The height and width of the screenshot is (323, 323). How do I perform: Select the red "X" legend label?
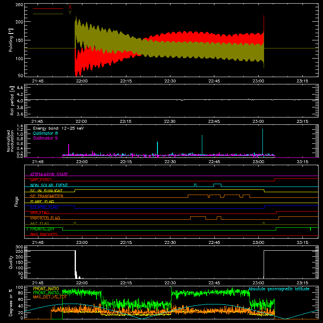[x=70, y=7]
